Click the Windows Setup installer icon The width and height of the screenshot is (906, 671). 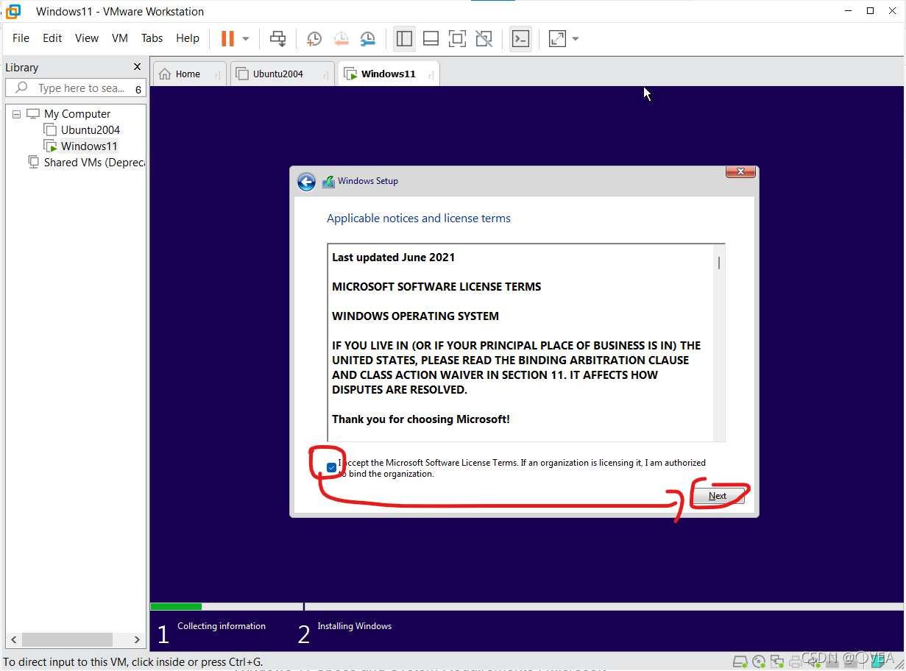[x=328, y=182]
